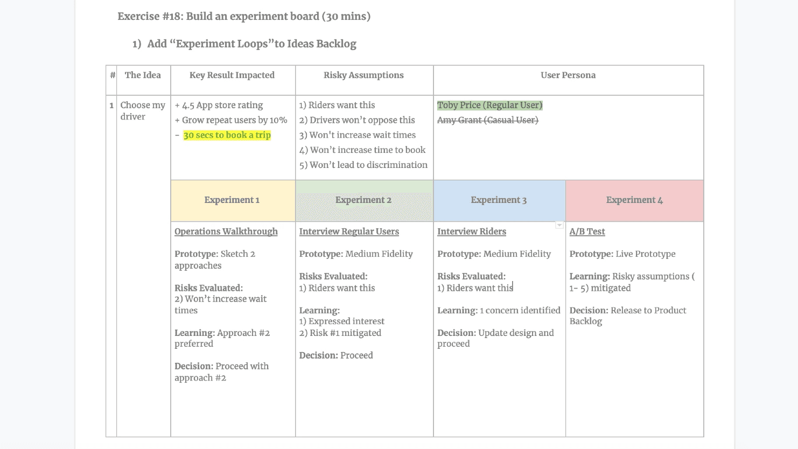Click the Interview Riders underlined heading
Viewport: 798px width, 449px height.
click(x=472, y=231)
